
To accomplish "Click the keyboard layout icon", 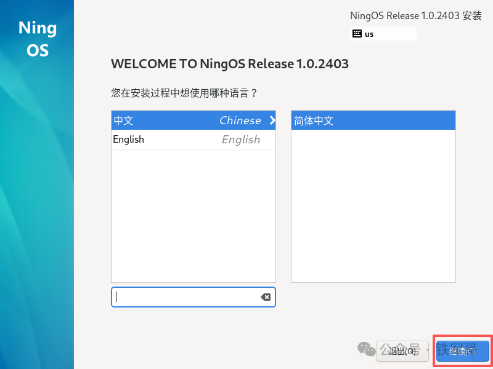I will (357, 34).
